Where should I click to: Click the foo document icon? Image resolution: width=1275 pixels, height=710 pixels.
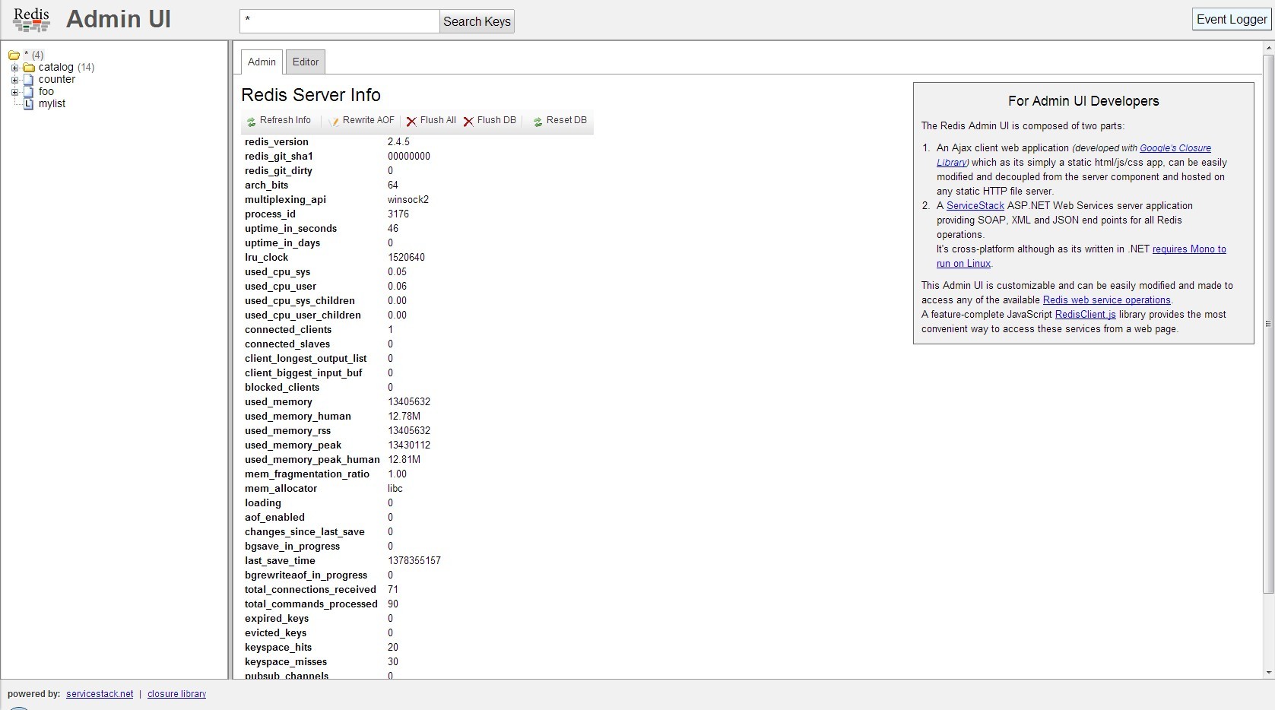pos(29,91)
